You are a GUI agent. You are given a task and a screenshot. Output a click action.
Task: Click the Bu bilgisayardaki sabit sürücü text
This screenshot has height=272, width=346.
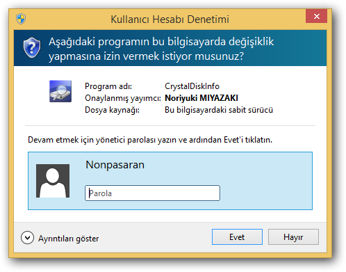click(x=219, y=110)
